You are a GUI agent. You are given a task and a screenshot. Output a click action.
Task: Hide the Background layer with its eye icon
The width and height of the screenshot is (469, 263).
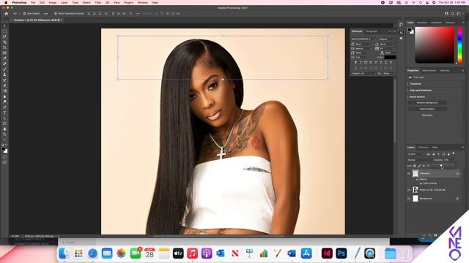[409, 199]
